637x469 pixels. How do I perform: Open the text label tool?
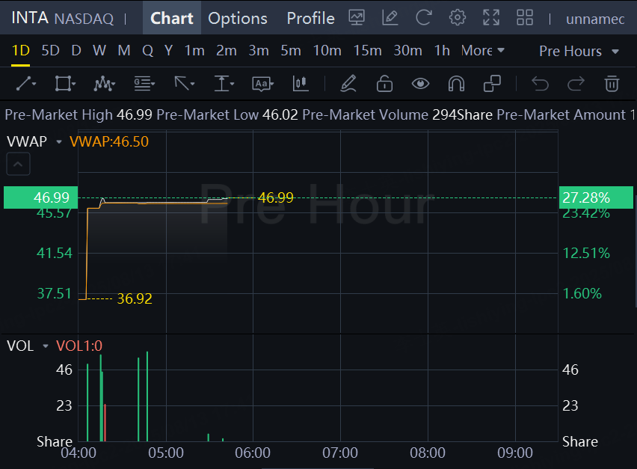pyautogui.click(x=263, y=84)
